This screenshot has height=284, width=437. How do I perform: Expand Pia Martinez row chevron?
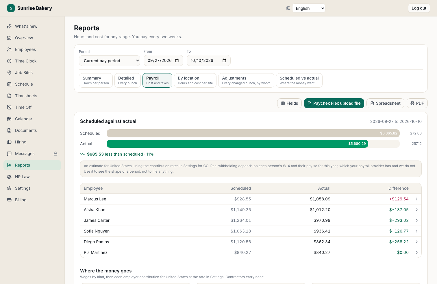click(417, 252)
